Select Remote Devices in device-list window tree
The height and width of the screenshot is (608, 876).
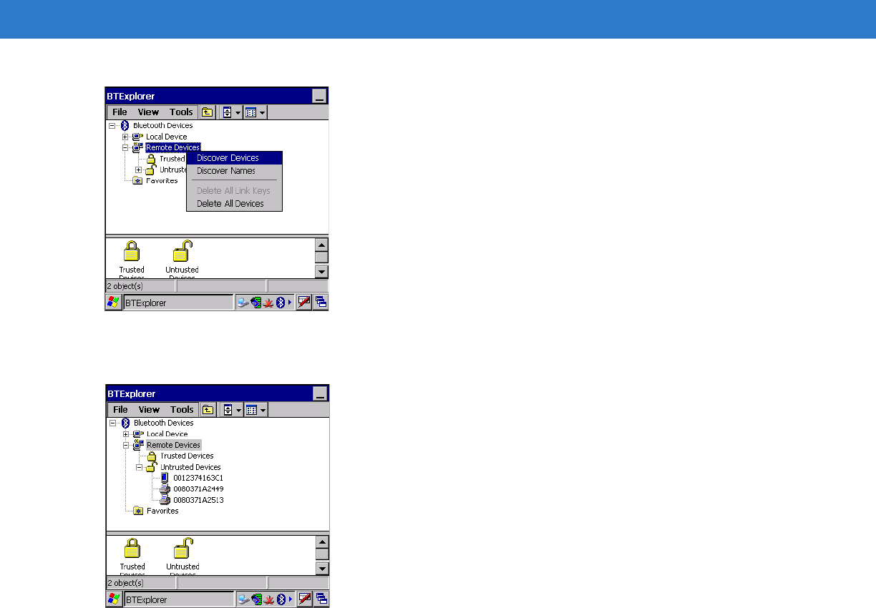174,445
